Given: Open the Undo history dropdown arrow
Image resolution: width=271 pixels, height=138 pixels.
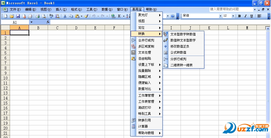Looking at the screenshot, I should click(98, 16).
